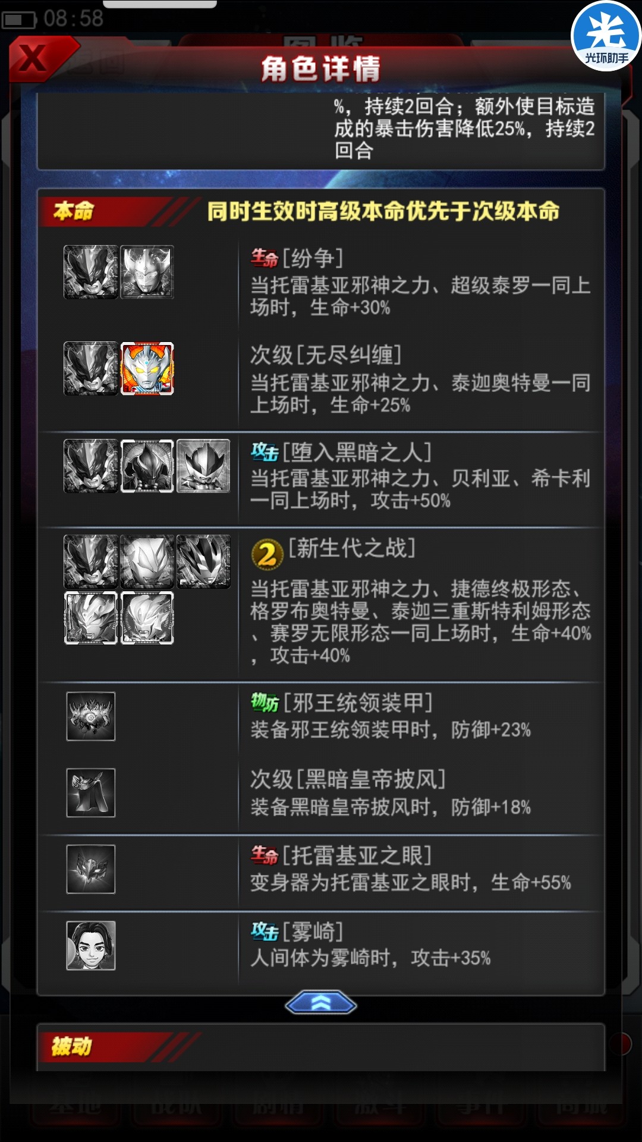The width and height of the screenshot is (642, 1142).
Task: Select the 本命 section header label
Action: coord(74,211)
